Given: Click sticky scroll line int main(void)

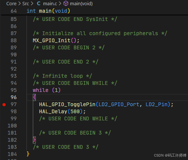Looking at the screenshot, I should point(48,11).
